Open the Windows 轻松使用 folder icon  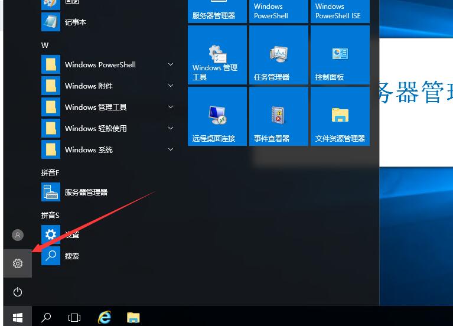(51, 128)
